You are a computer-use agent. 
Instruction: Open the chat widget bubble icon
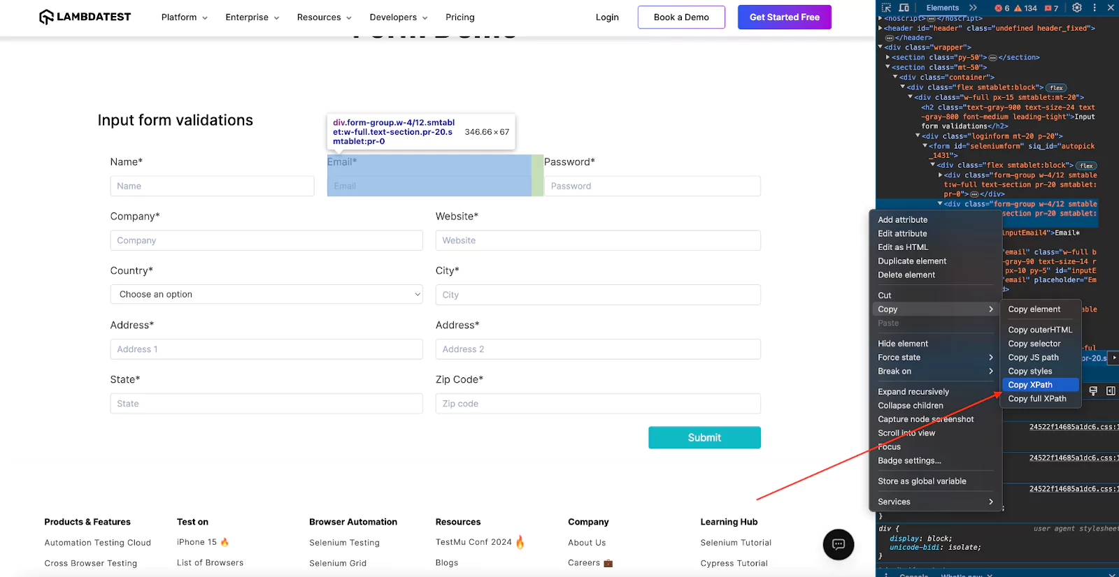(x=839, y=545)
